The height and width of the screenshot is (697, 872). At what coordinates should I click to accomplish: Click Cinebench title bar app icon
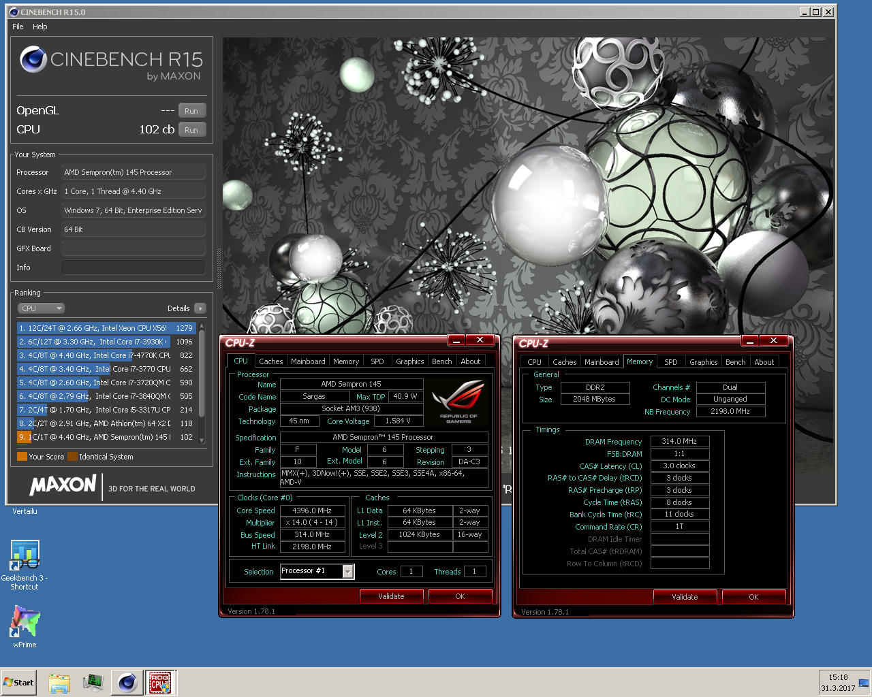pos(14,12)
